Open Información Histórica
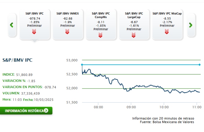The height and width of the screenshot is (132, 204). tap(24, 111)
